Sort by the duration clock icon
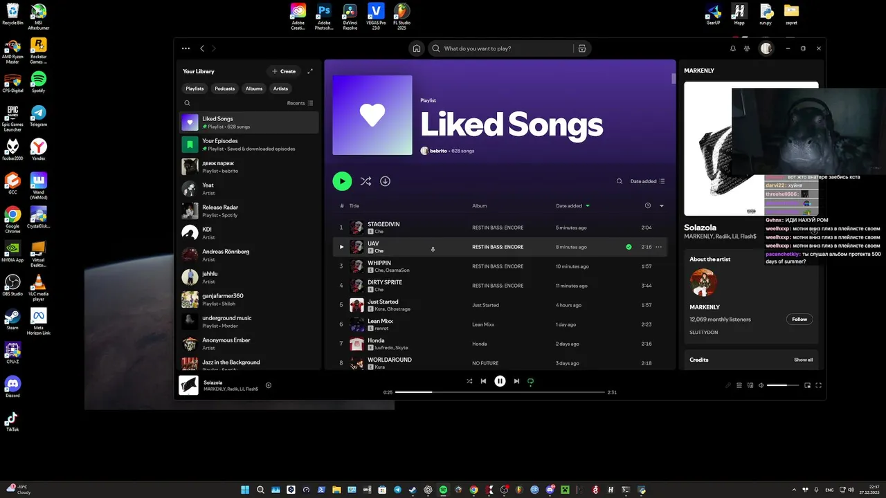This screenshot has height=498, width=886. click(648, 205)
